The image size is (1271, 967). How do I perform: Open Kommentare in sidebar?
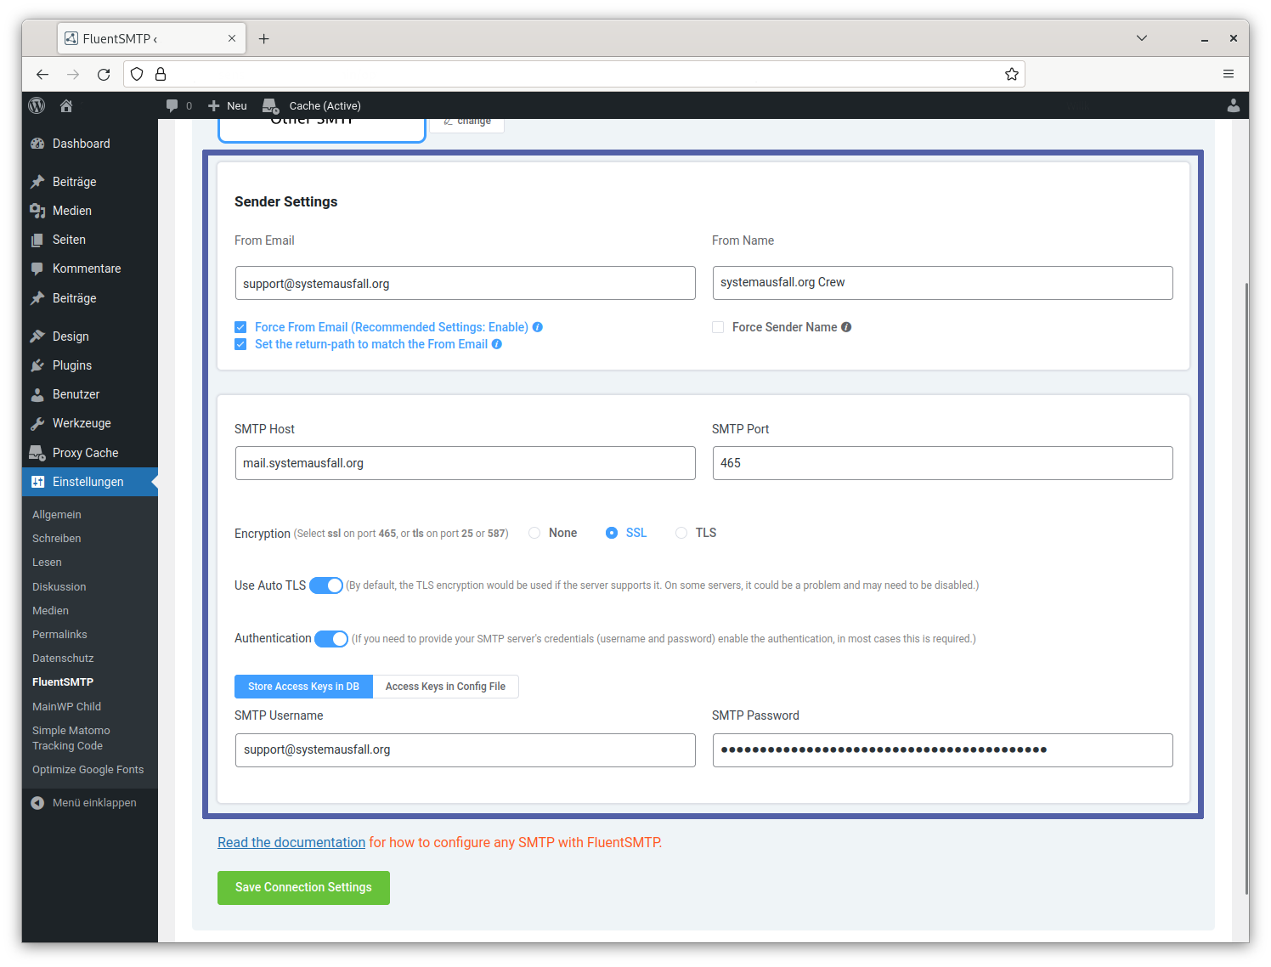90,269
